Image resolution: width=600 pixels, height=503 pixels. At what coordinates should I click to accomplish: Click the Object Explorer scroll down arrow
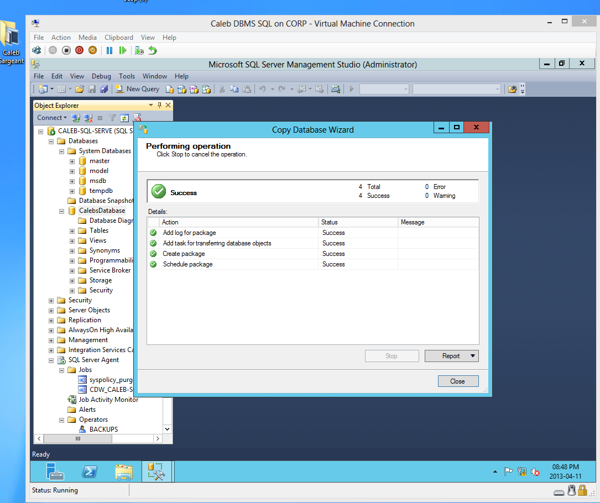pyautogui.click(x=167, y=429)
